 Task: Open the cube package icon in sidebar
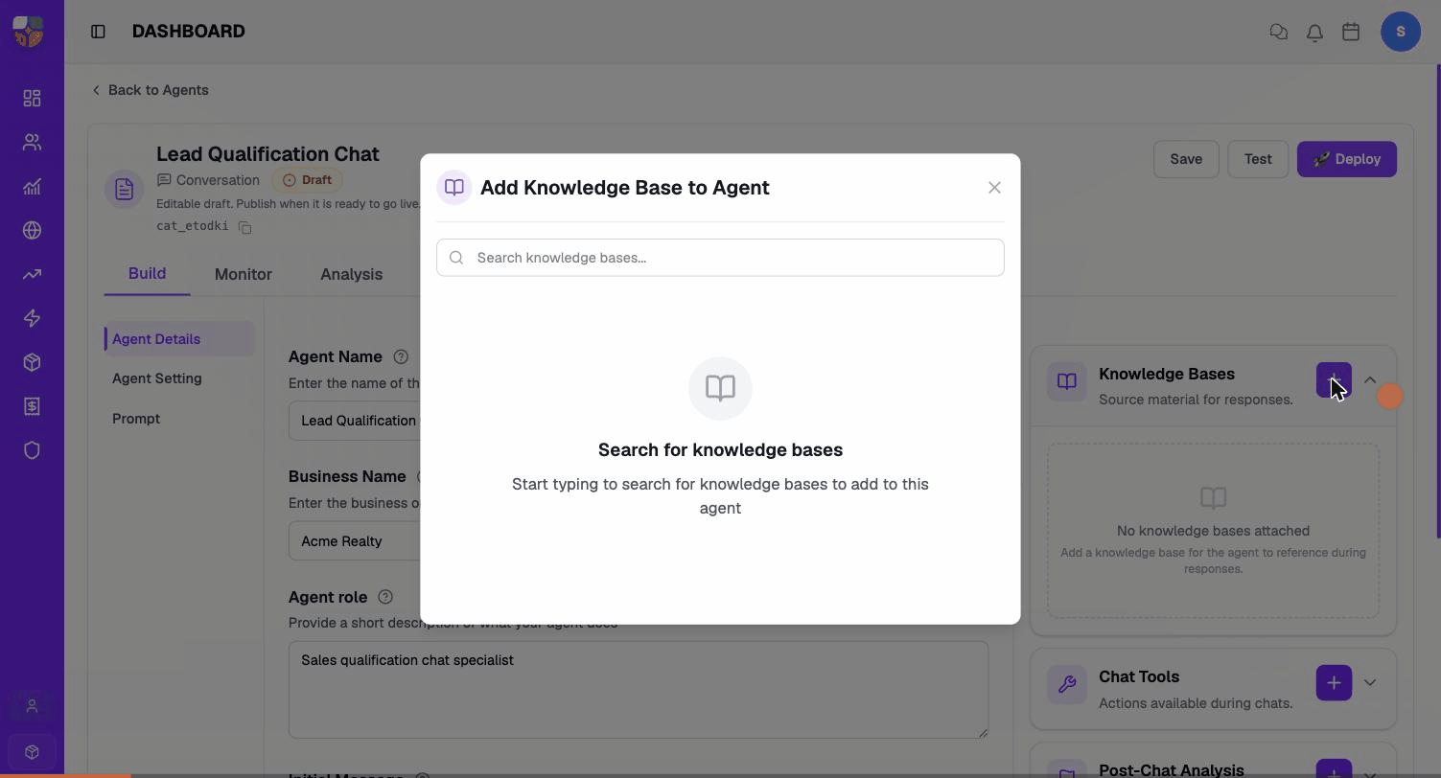pyautogui.click(x=32, y=362)
